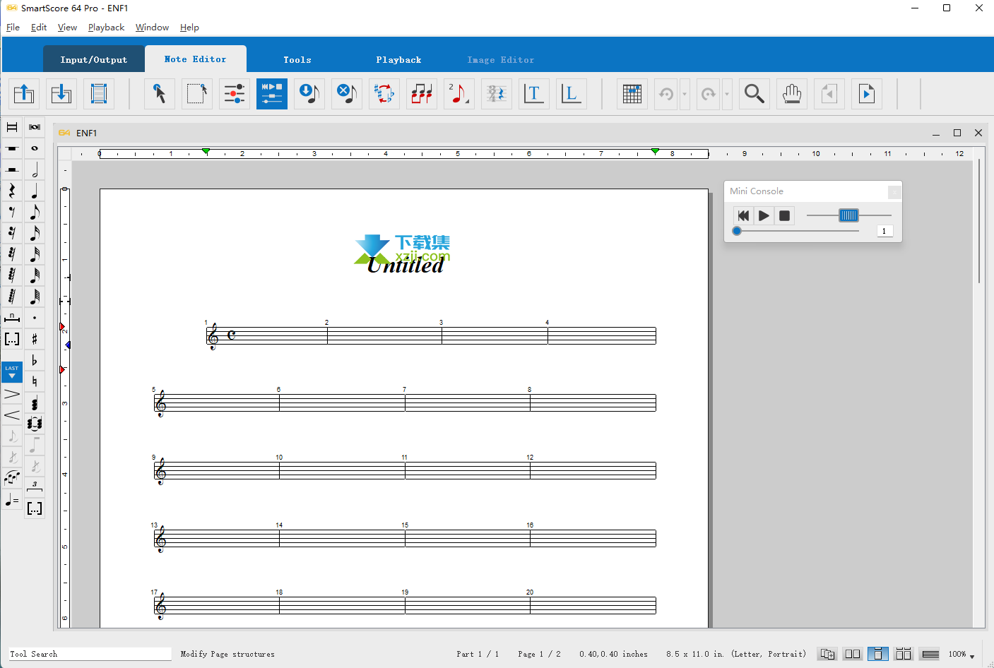Image resolution: width=994 pixels, height=668 pixels.
Task: Click the text tool T icon
Action: 533,94
